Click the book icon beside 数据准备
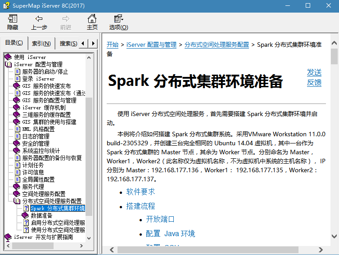Image resolution: width=339 pixels, height=255 pixels. click(x=25, y=215)
